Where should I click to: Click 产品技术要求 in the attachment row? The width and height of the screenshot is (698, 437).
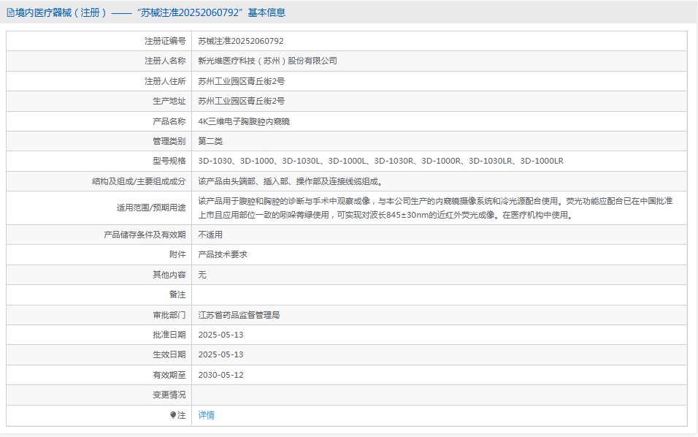[223, 254]
